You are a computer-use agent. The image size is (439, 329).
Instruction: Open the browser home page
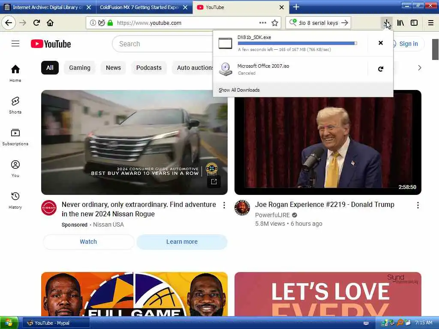[50, 23]
